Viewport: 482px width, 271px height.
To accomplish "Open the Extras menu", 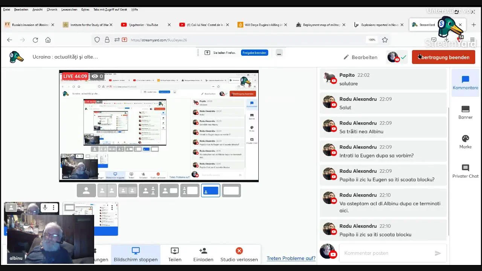I will 85,9.
